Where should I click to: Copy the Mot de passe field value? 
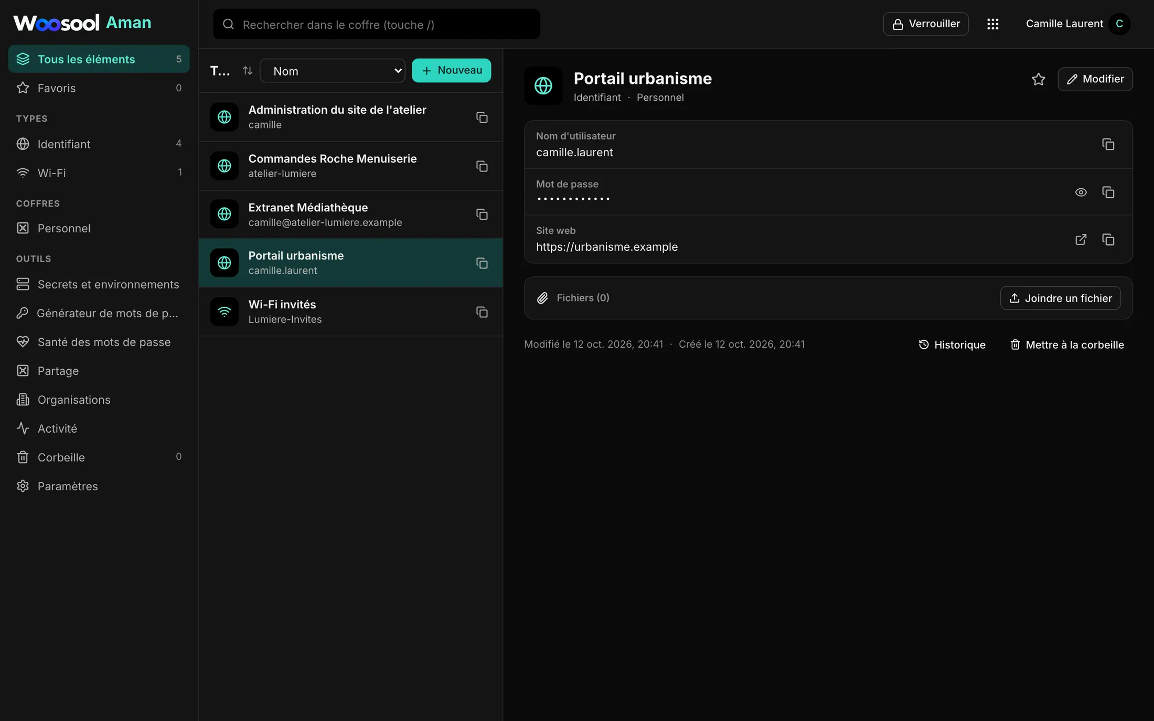(1108, 192)
